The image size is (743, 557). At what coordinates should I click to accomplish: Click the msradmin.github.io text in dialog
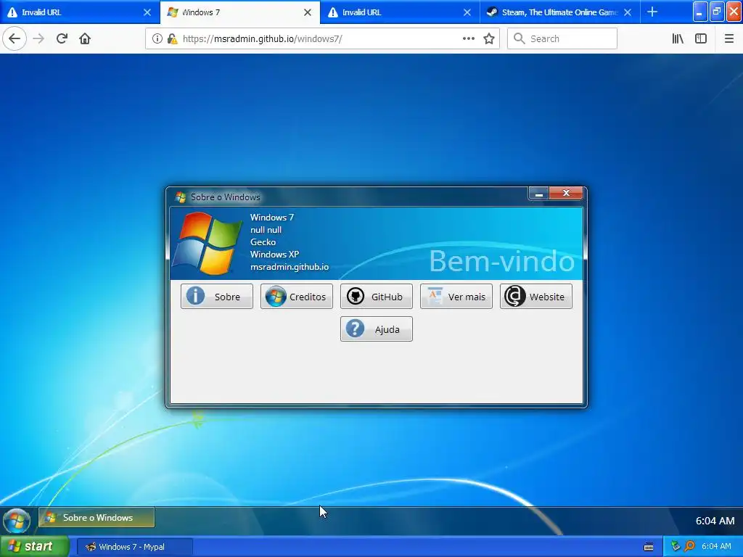290,267
